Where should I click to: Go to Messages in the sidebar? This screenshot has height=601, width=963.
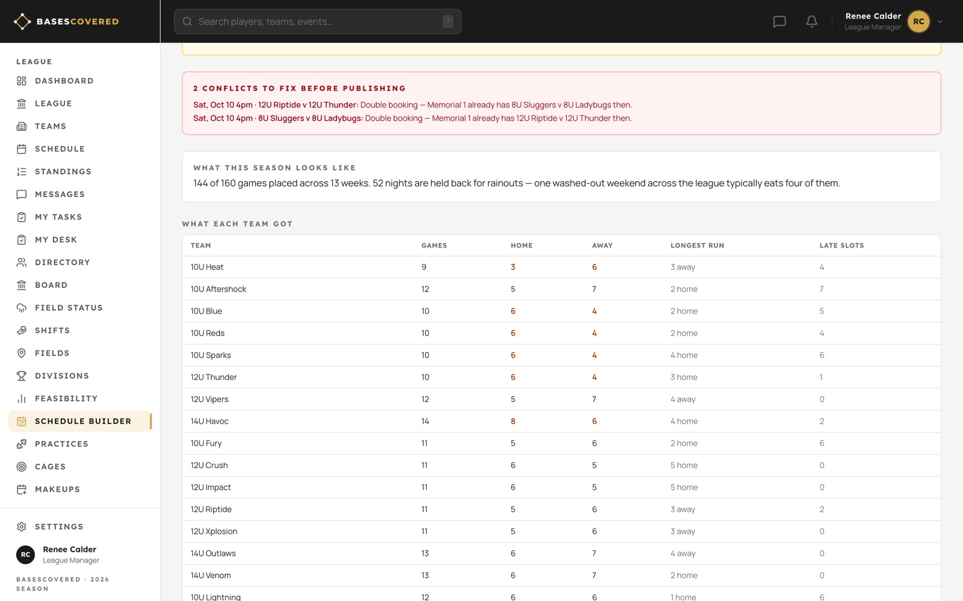click(x=80, y=194)
